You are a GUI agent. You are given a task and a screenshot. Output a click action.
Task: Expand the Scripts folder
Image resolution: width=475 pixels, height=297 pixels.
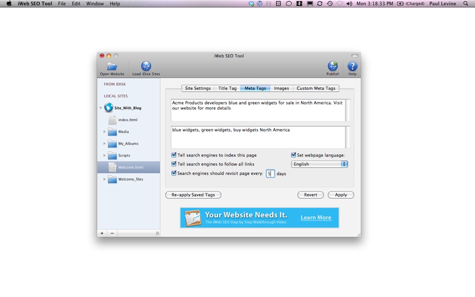(x=104, y=155)
